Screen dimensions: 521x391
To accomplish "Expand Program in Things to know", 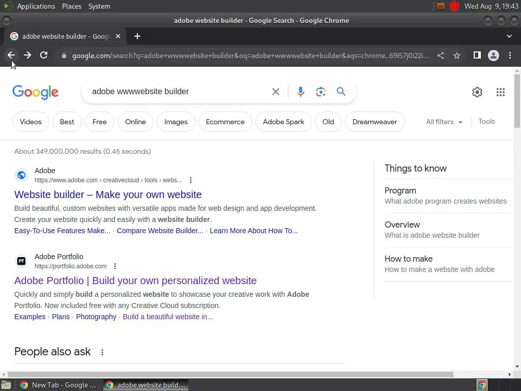I will (449, 196).
